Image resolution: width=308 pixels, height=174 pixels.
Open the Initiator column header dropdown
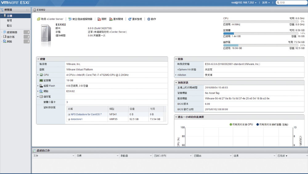pyautogui.click(x=151, y=156)
